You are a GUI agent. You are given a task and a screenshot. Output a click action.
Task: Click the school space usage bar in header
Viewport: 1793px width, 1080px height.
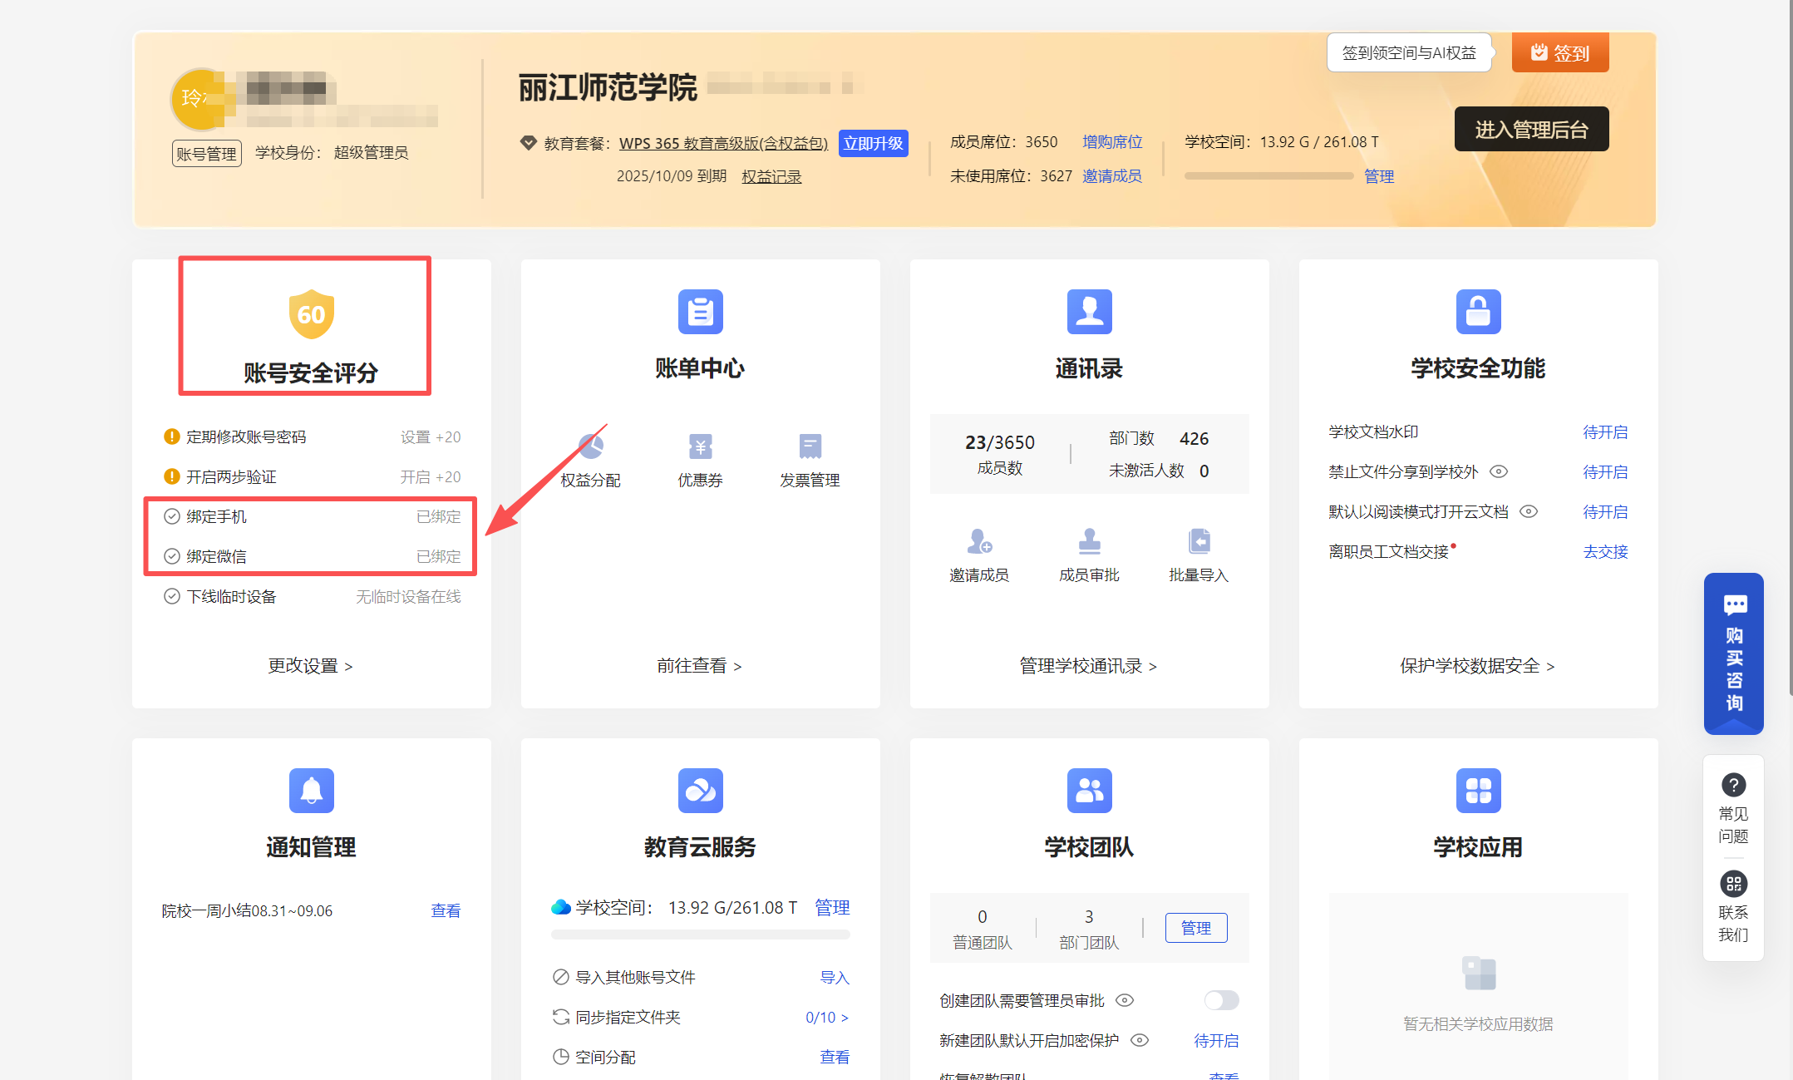1269,176
